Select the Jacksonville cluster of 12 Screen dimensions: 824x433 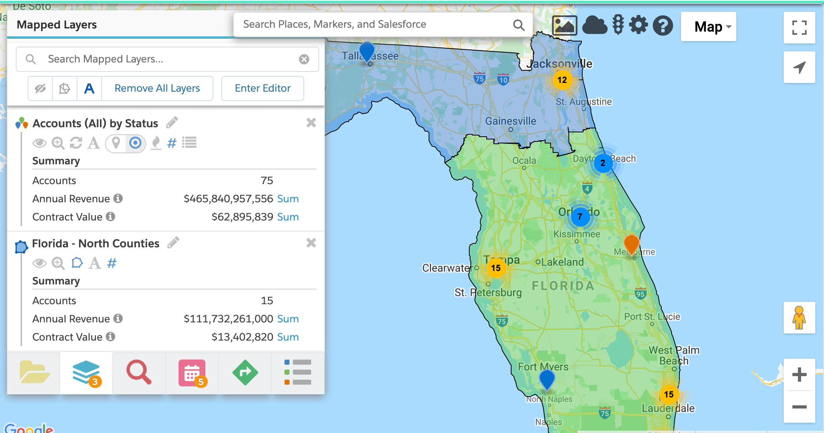pyautogui.click(x=562, y=80)
